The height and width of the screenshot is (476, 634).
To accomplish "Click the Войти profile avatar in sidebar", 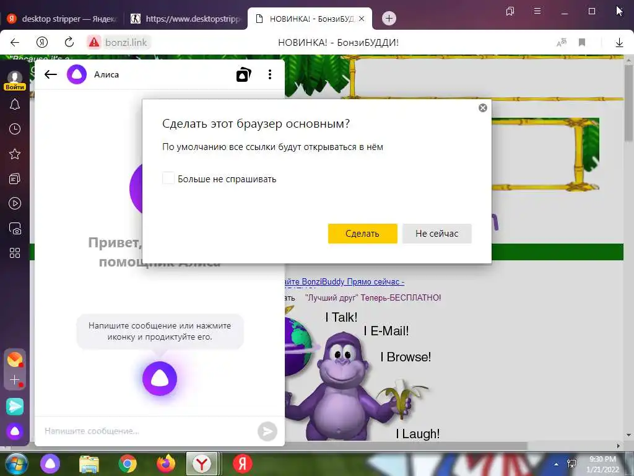I will (15, 79).
